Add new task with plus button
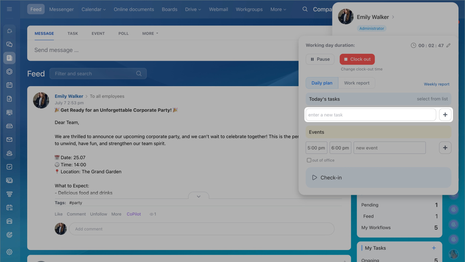 [445, 115]
